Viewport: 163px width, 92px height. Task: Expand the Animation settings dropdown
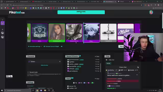35,47
